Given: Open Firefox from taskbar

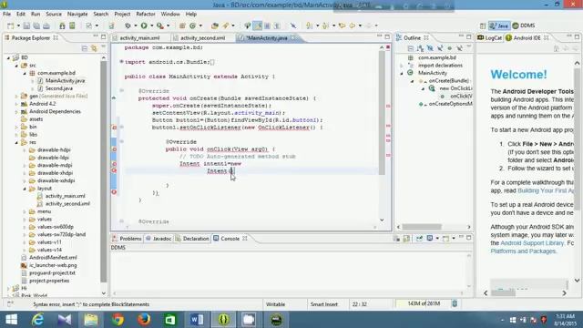Looking at the screenshot, I should coord(144,320).
